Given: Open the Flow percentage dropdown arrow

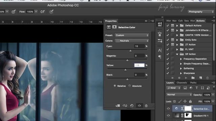Looking at the screenshot, I should (36, 11).
